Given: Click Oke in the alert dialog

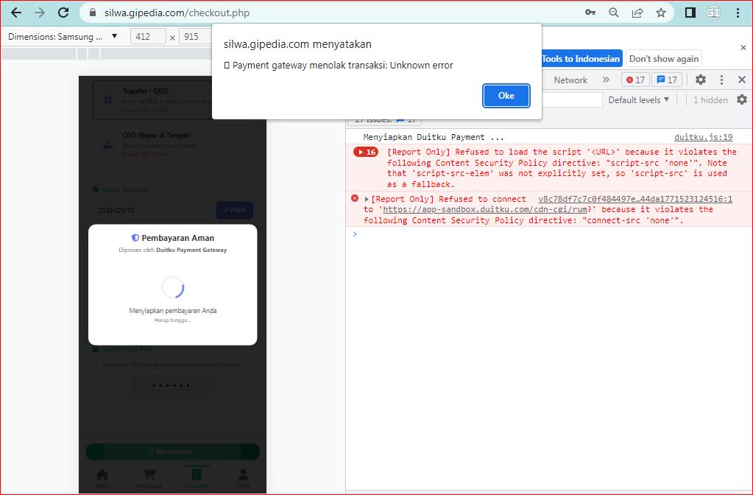Looking at the screenshot, I should [x=506, y=96].
